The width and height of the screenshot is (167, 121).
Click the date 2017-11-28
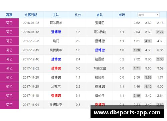coord(31,77)
